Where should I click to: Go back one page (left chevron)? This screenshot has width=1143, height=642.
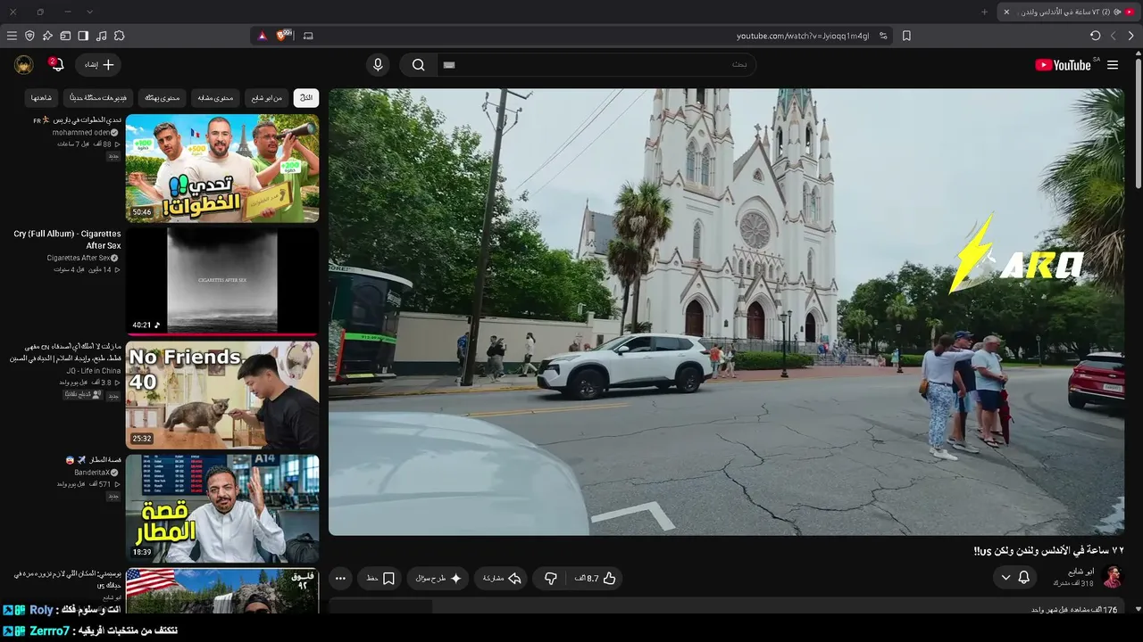click(1114, 36)
